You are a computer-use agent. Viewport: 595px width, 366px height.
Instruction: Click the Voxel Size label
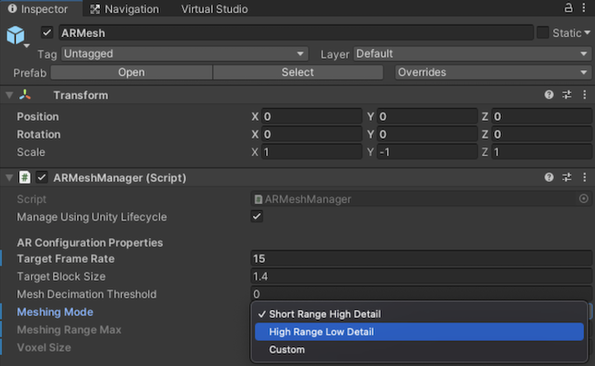44,348
